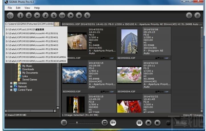Click the folder path input field
This screenshot has height=131, width=206.
(29, 24)
